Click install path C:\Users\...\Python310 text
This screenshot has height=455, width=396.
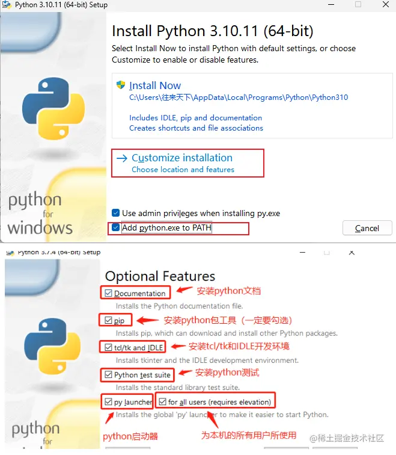(x=239, y=97)
